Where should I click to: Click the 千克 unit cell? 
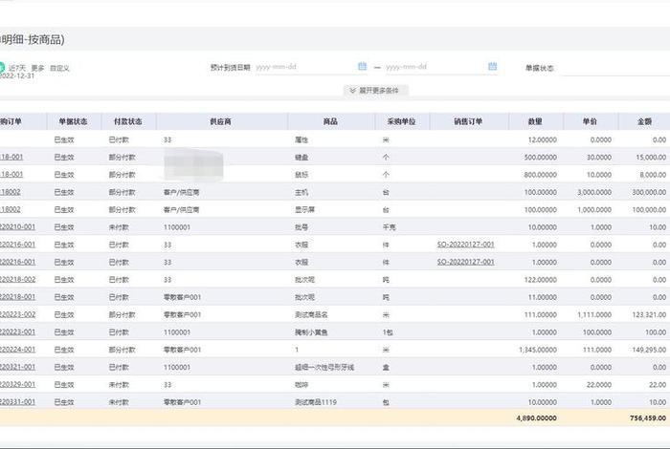[x=390, y=227]
